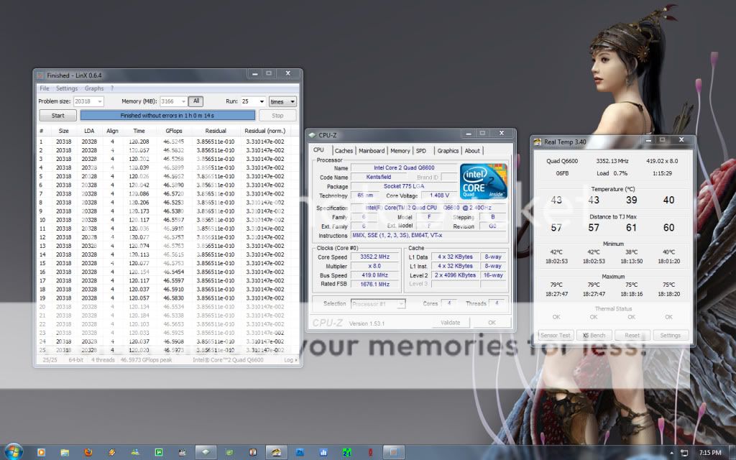Open the Settings menu in LinX
This screenshot has width=736, height=460.
[x=67, y=88]
